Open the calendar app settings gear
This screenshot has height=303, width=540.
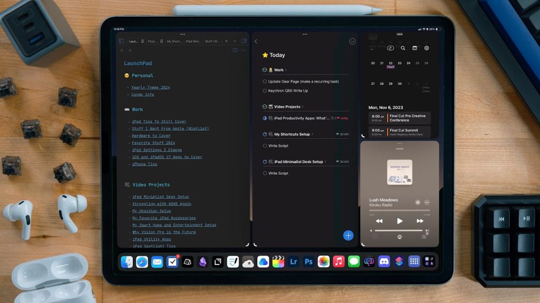(x=426, y=48)
